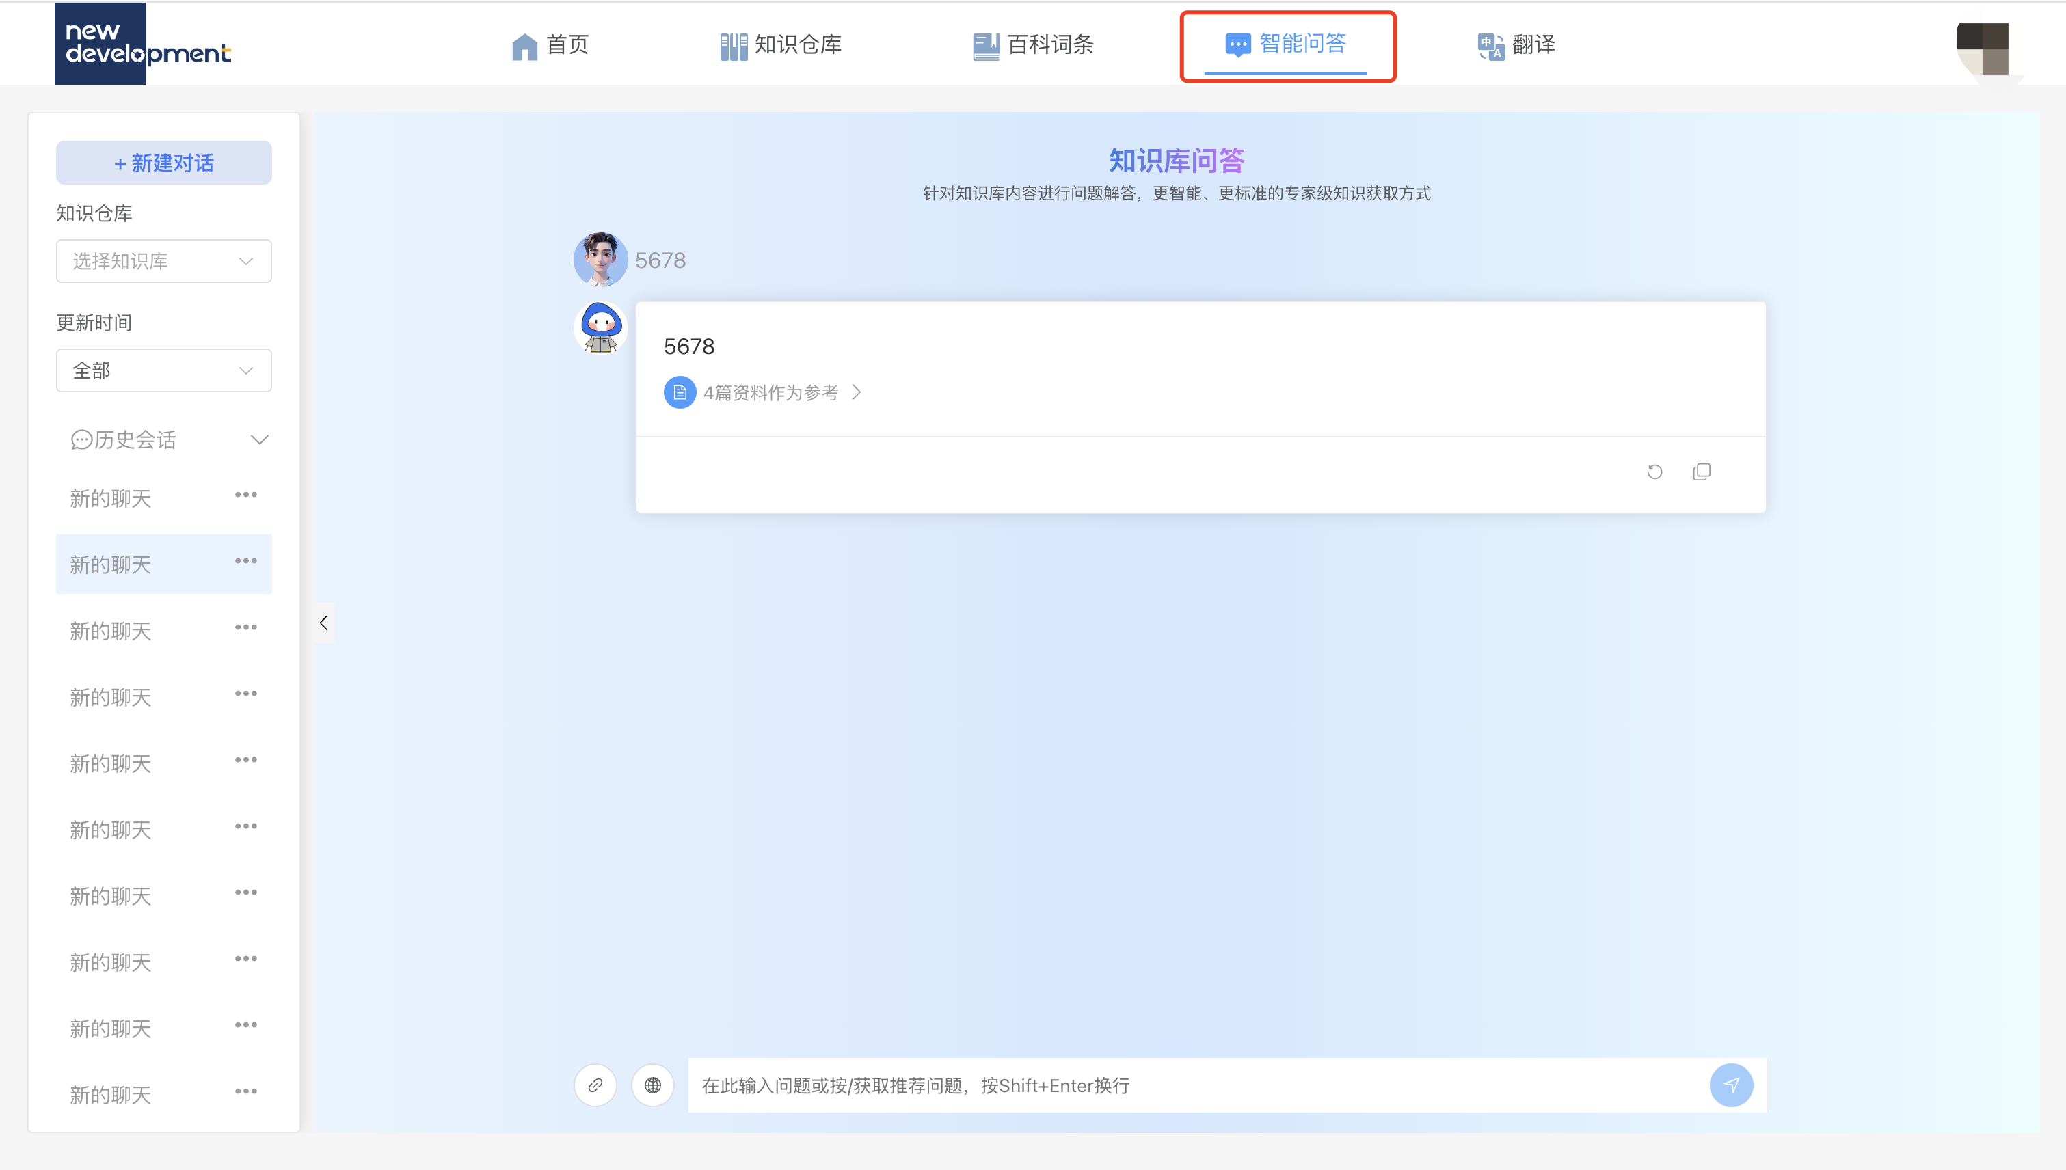Open options menu of first 新的聊天 entry

pyautogui.click(x=246, y=494)
